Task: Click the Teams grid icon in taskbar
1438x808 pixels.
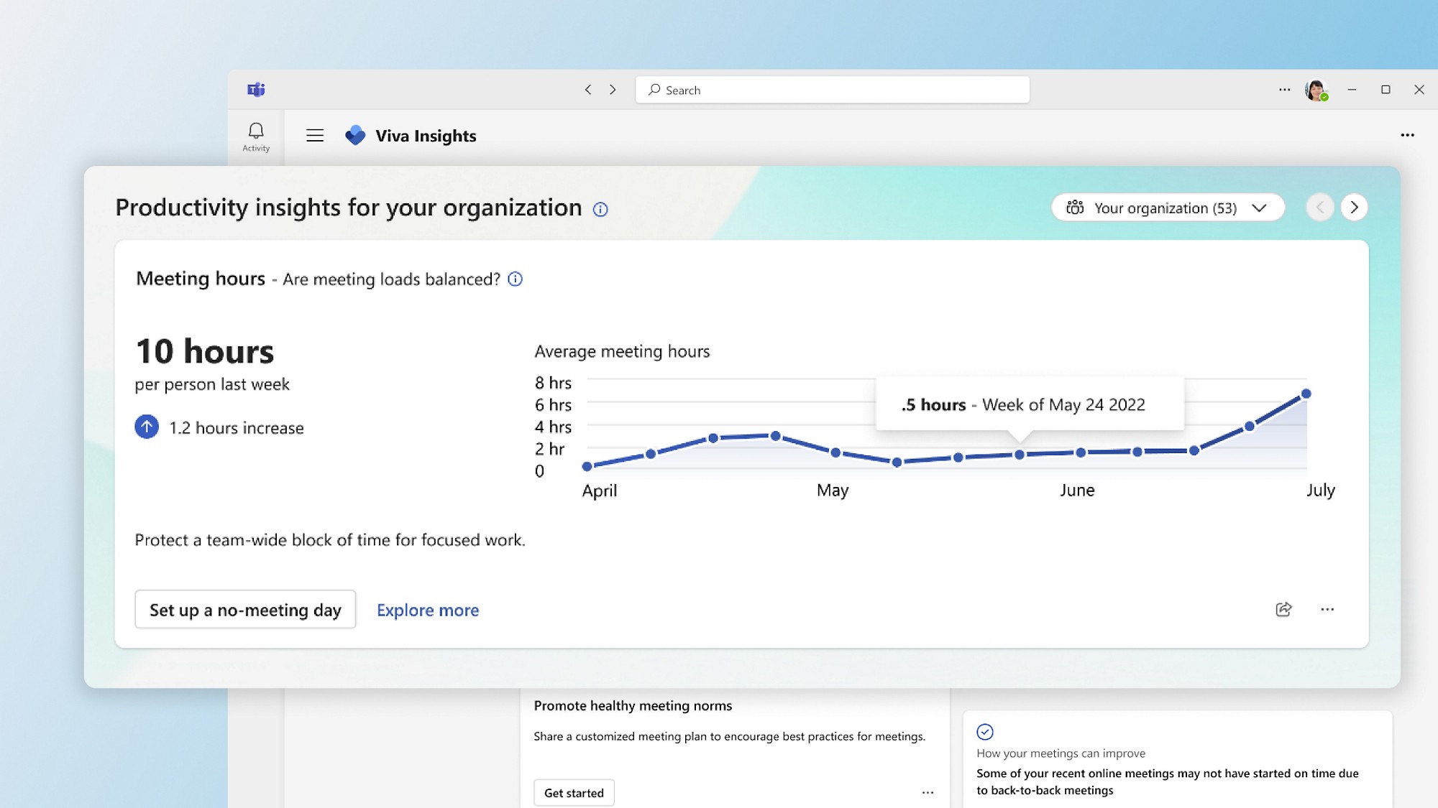Action: [256, 89]
